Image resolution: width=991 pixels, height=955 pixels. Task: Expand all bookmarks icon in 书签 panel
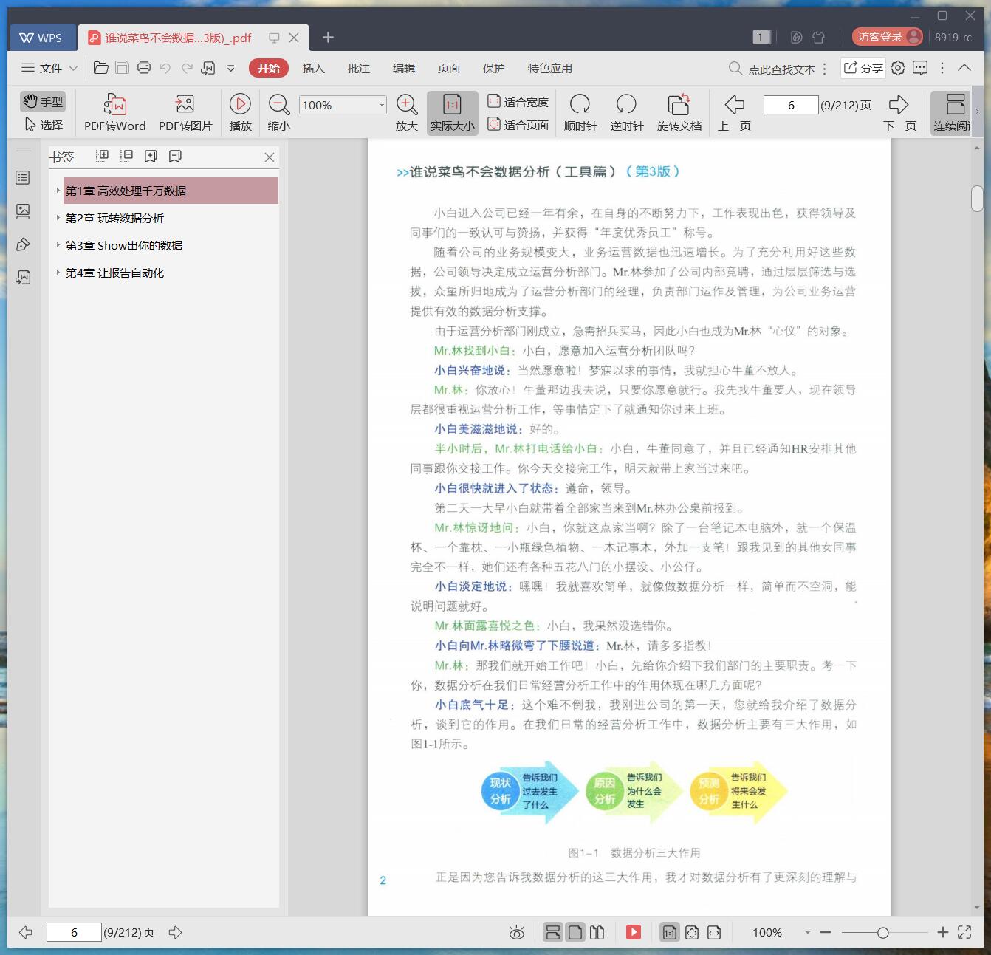[x=103, y=156]
